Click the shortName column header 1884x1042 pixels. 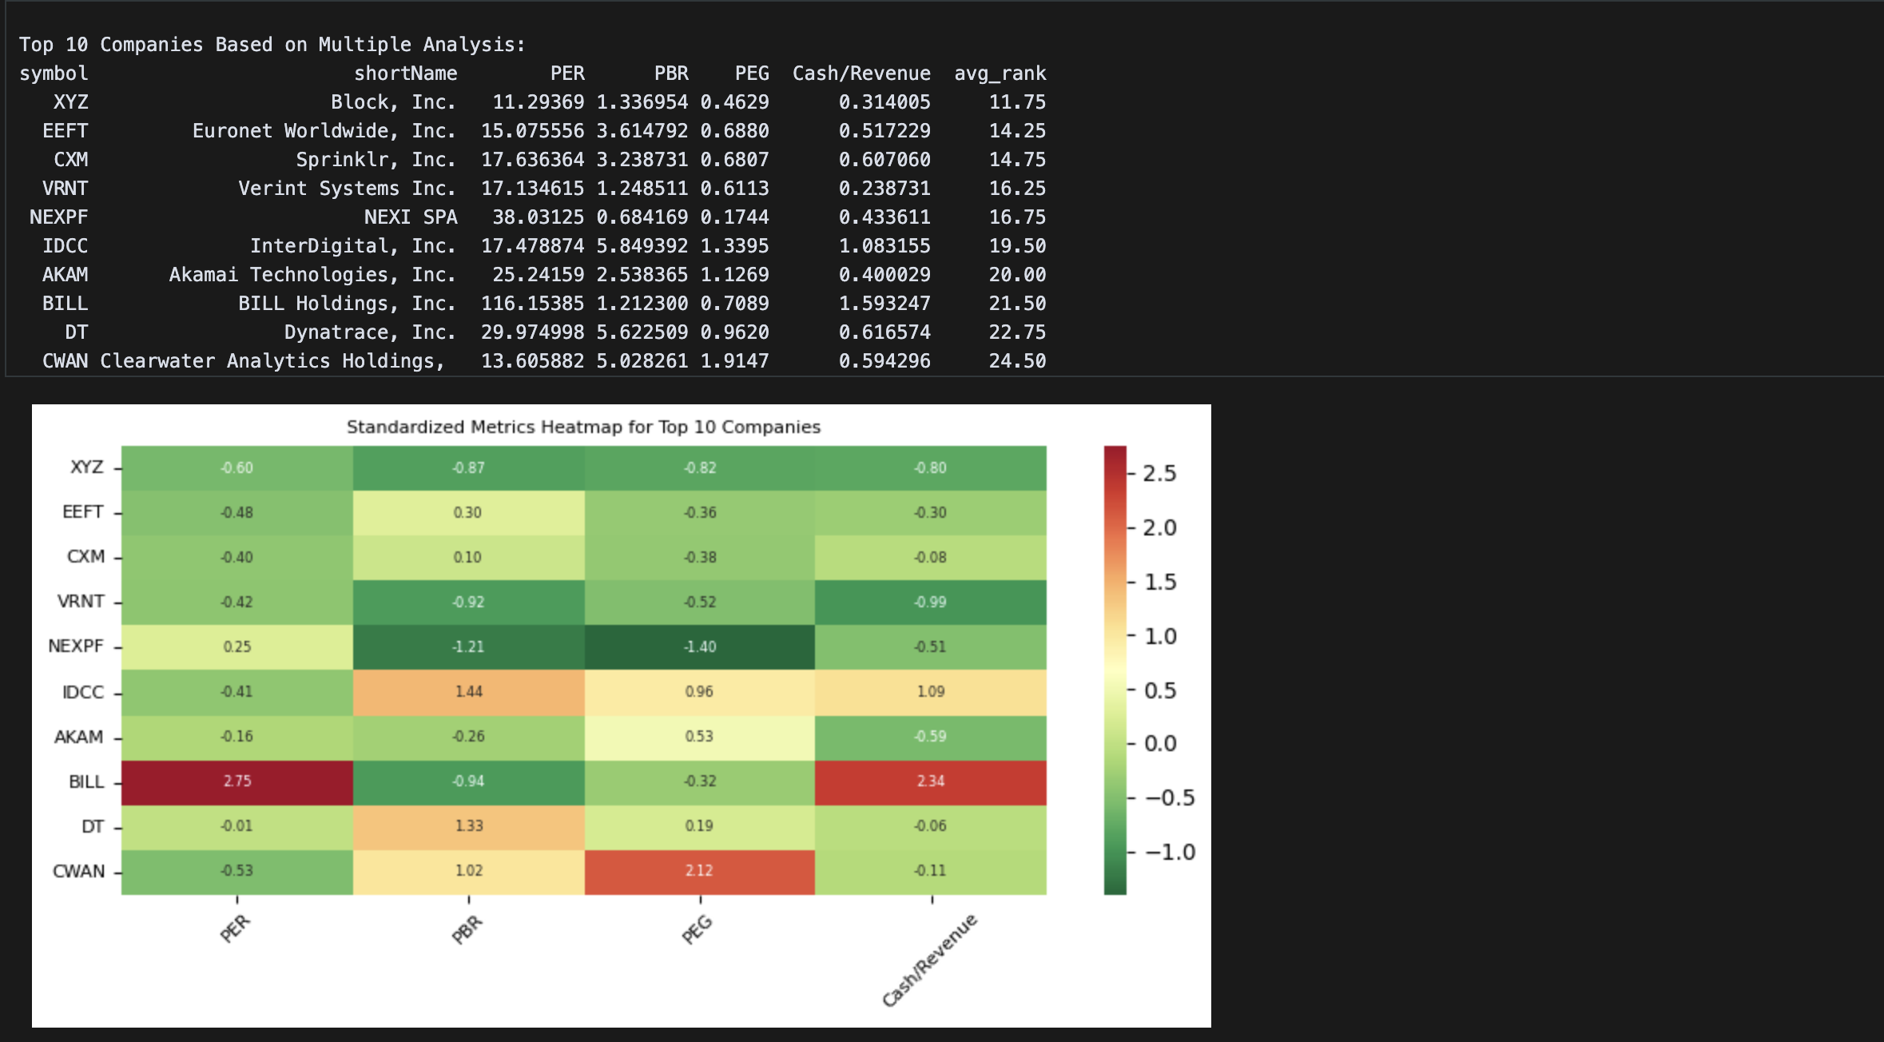(405, 74)
